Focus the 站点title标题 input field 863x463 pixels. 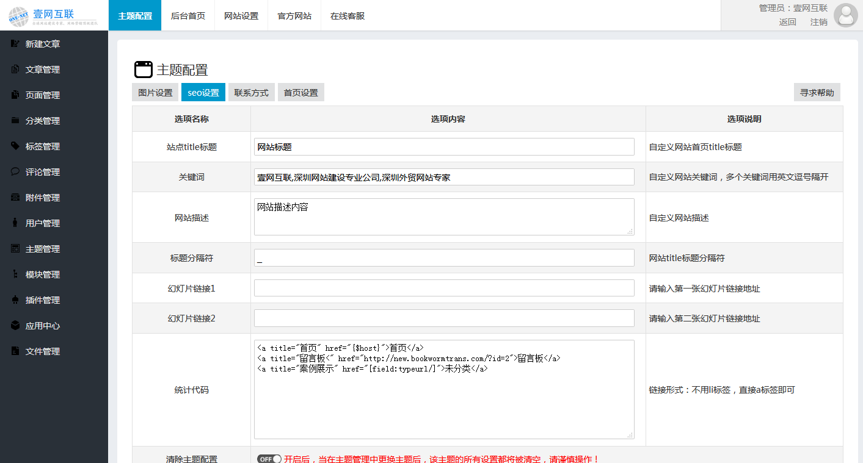point(444,147)
